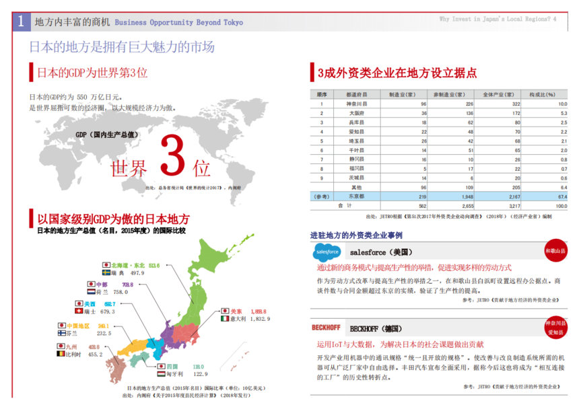Viewport: 579px width, 409px height.
Task: Click the heading 3成外资类企业在地方设立据点
Action: [x=397, y=73]
